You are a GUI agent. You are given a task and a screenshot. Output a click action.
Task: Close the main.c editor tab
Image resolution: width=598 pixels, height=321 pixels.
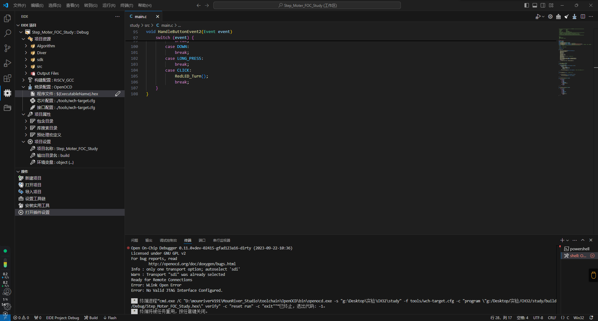pos(158,17)
